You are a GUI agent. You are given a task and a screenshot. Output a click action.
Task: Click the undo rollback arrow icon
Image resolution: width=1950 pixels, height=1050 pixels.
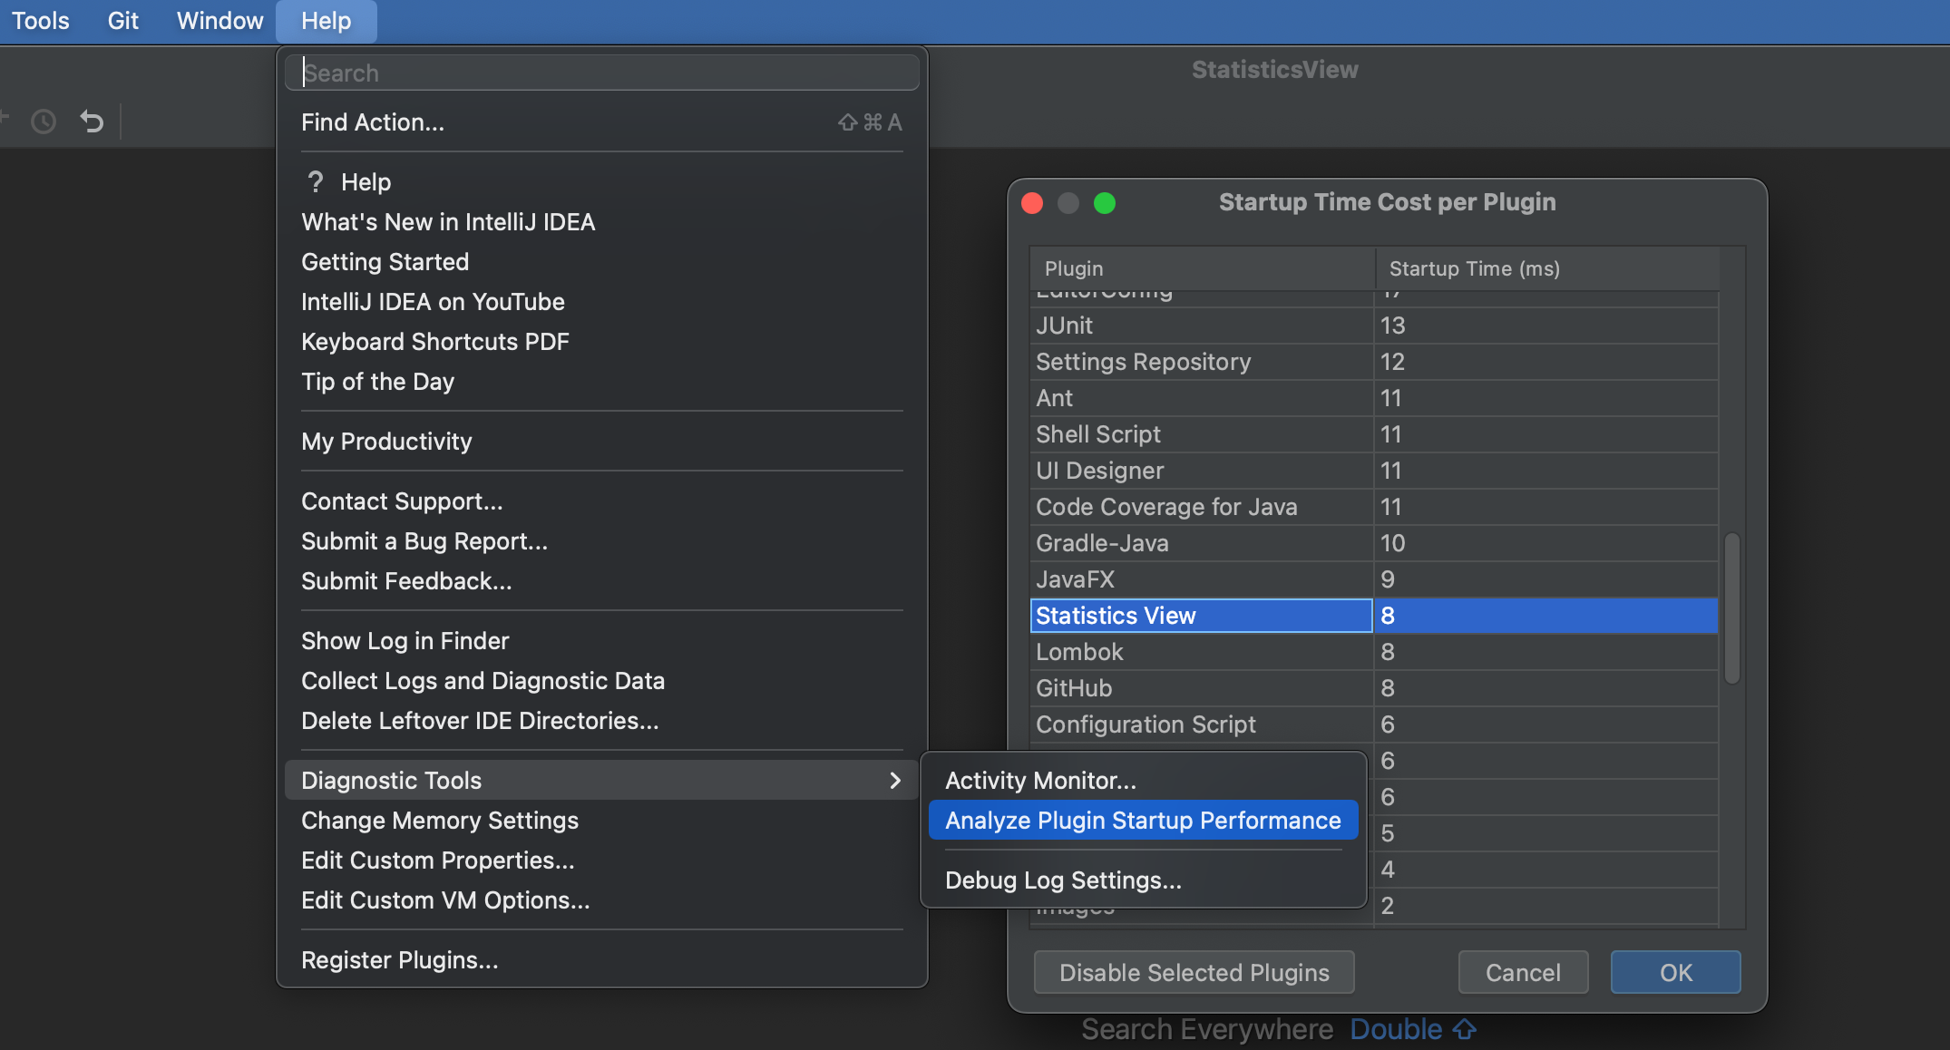coord(92,122)
